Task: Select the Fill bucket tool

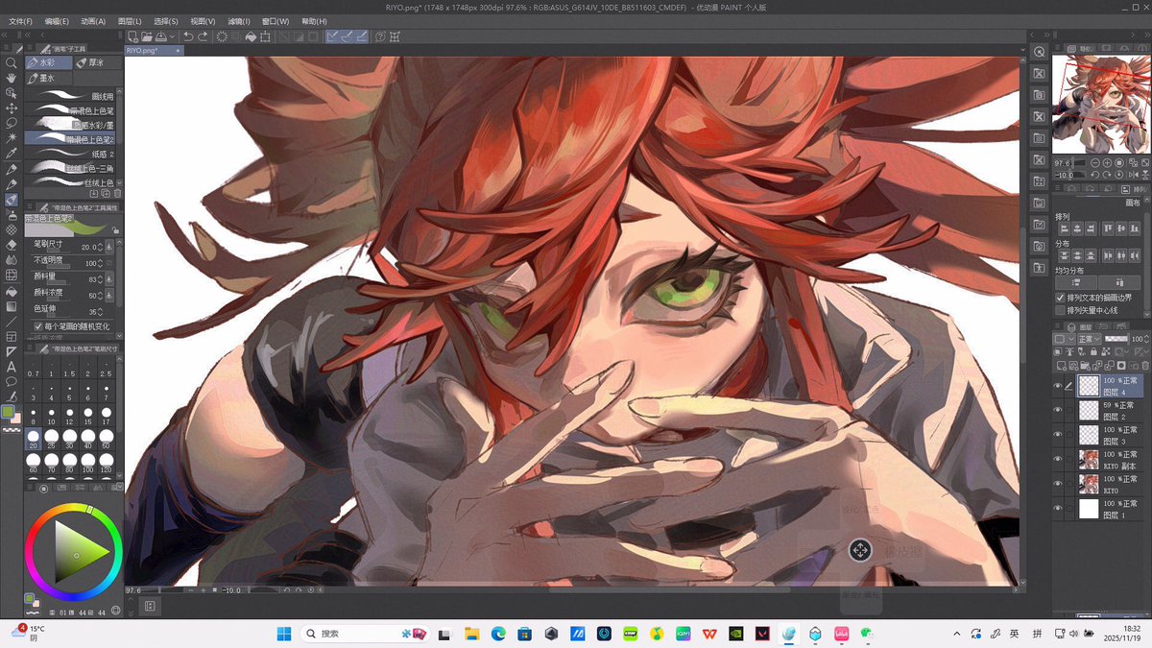Action: pyautogui.click(x=12, y=291)
